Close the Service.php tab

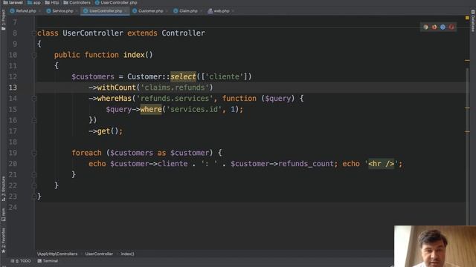tap(77, 11)
